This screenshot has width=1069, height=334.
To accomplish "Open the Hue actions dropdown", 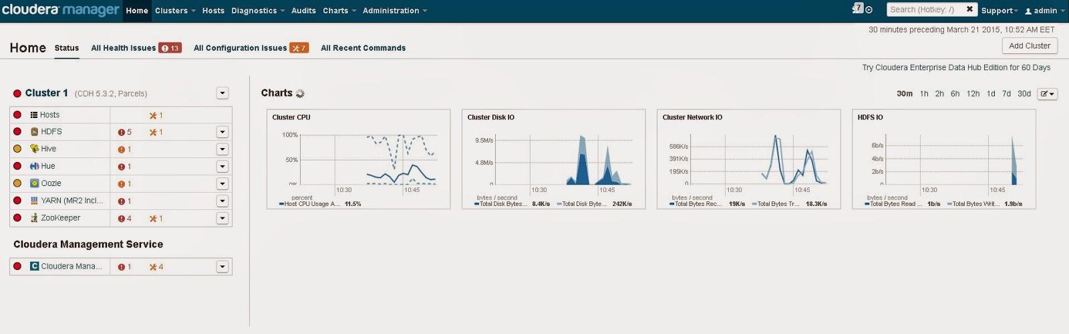I will tap(222, 167).
